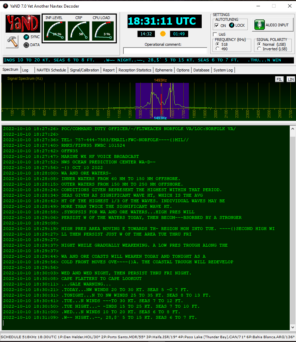Click the microphone AUDIO INPUT button

coord(272,25)
